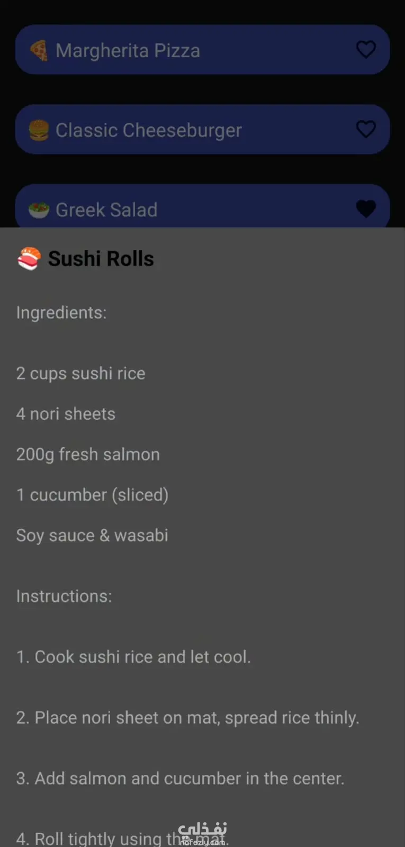This screenshot has height=847, width=405.
Task: Tap step 1 about cooking sushi rice
Action: (133, 657)
